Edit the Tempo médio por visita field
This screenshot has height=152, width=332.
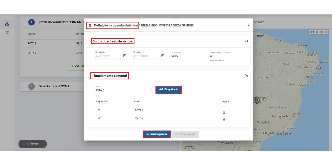pos(225,56)
